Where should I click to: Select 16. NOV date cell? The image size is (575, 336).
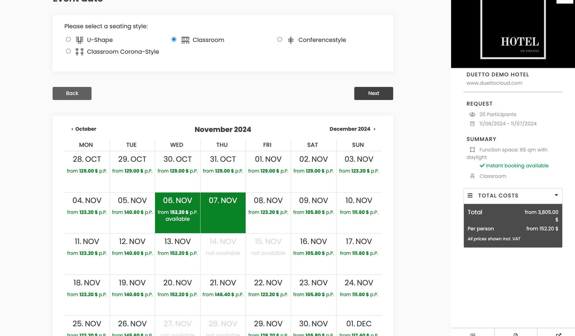313,254
